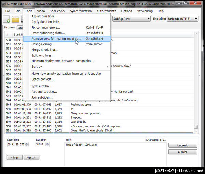Open the Options menu

pos(126,11)
